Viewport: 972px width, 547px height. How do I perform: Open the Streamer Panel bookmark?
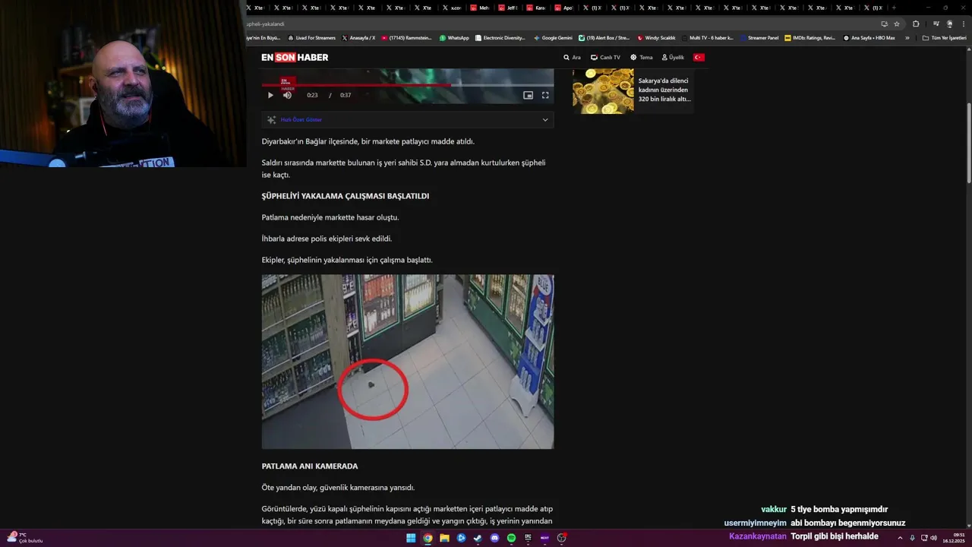click(x=759, y=37)
